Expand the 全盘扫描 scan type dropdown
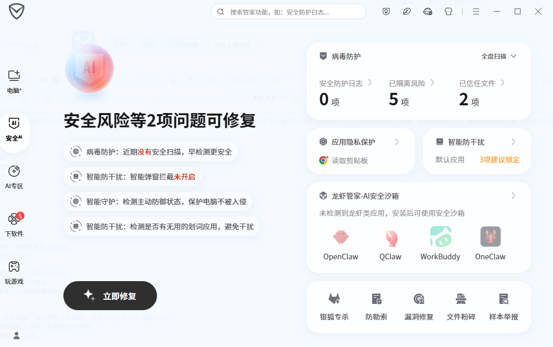 point(499,57)
